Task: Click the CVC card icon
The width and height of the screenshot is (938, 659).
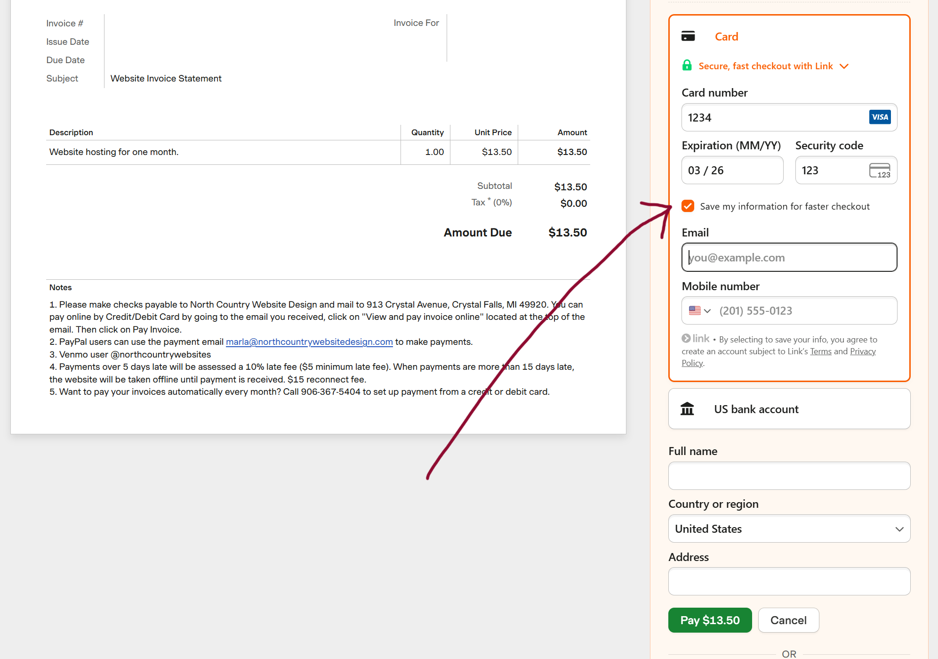Action: (879, 171)
